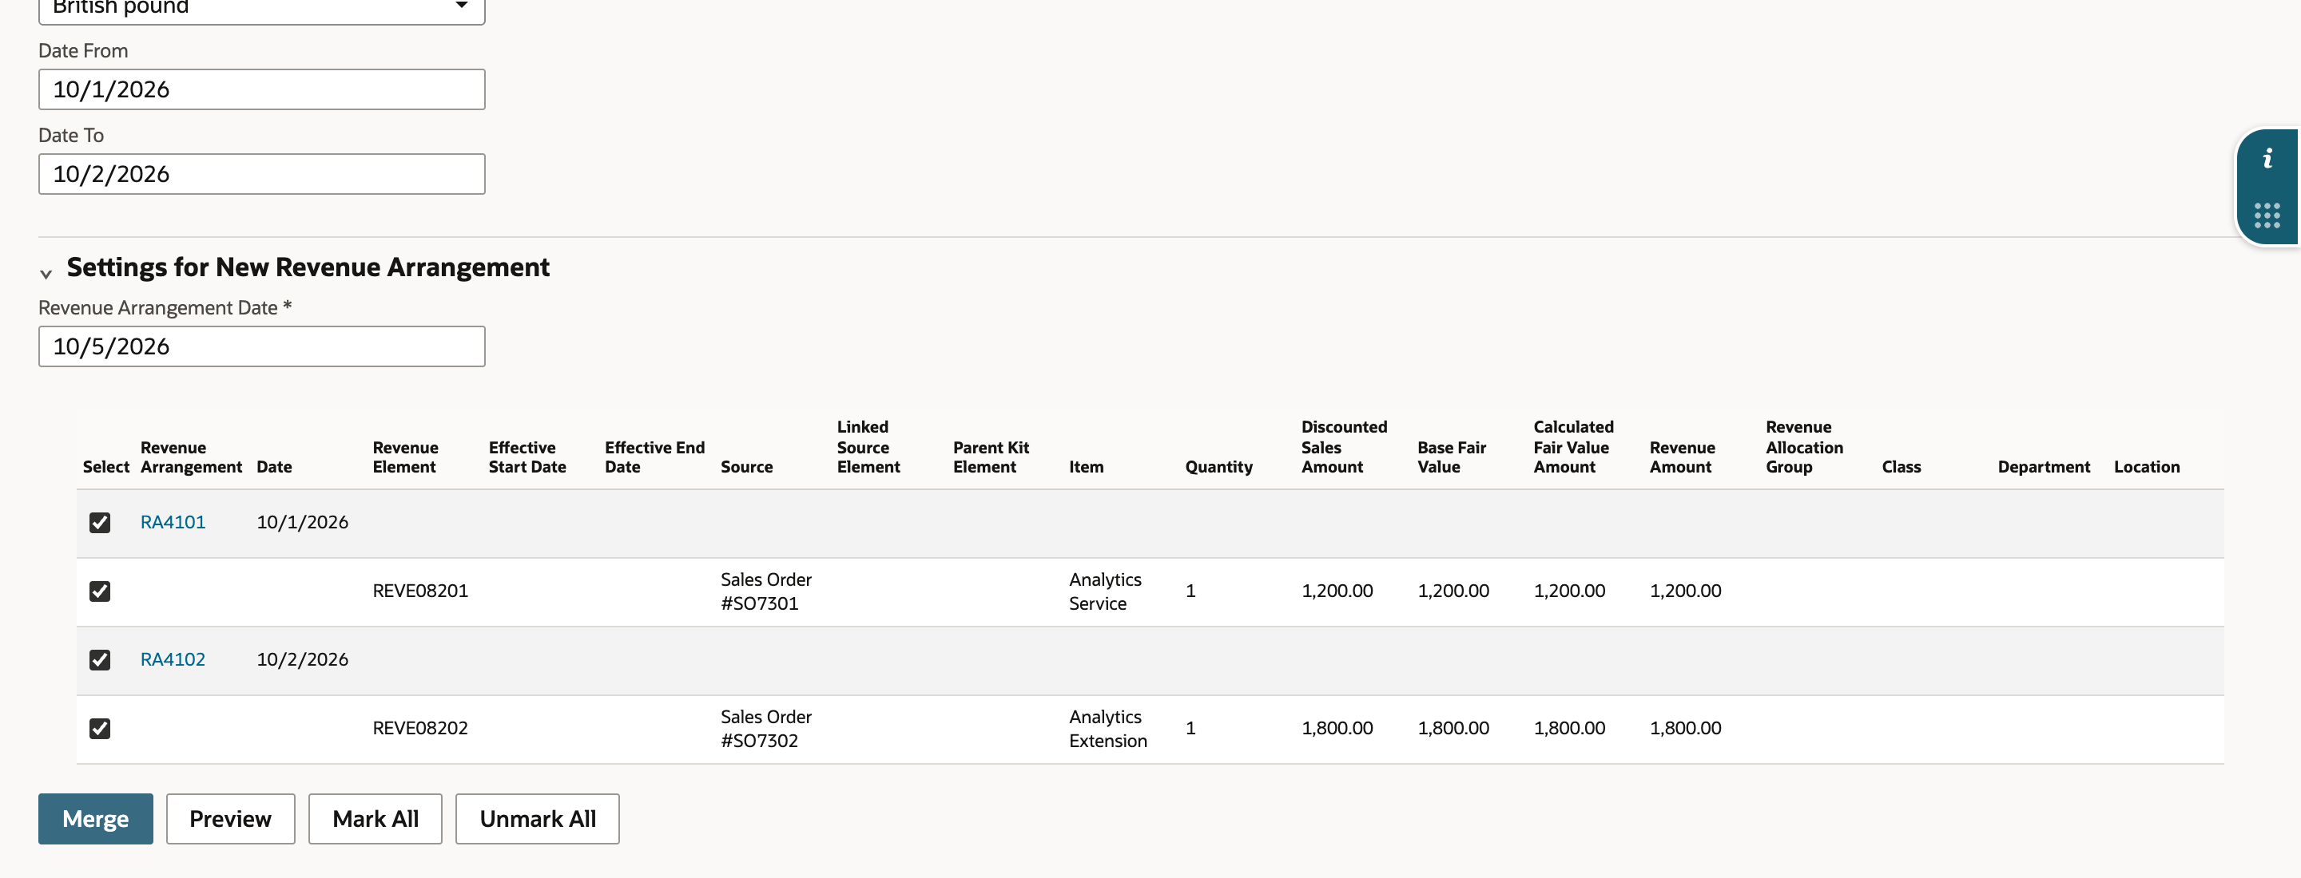This screenshot has width=2301, height=878.
Task: Open the British pound currency dropdown
Action: pos(262,9)
